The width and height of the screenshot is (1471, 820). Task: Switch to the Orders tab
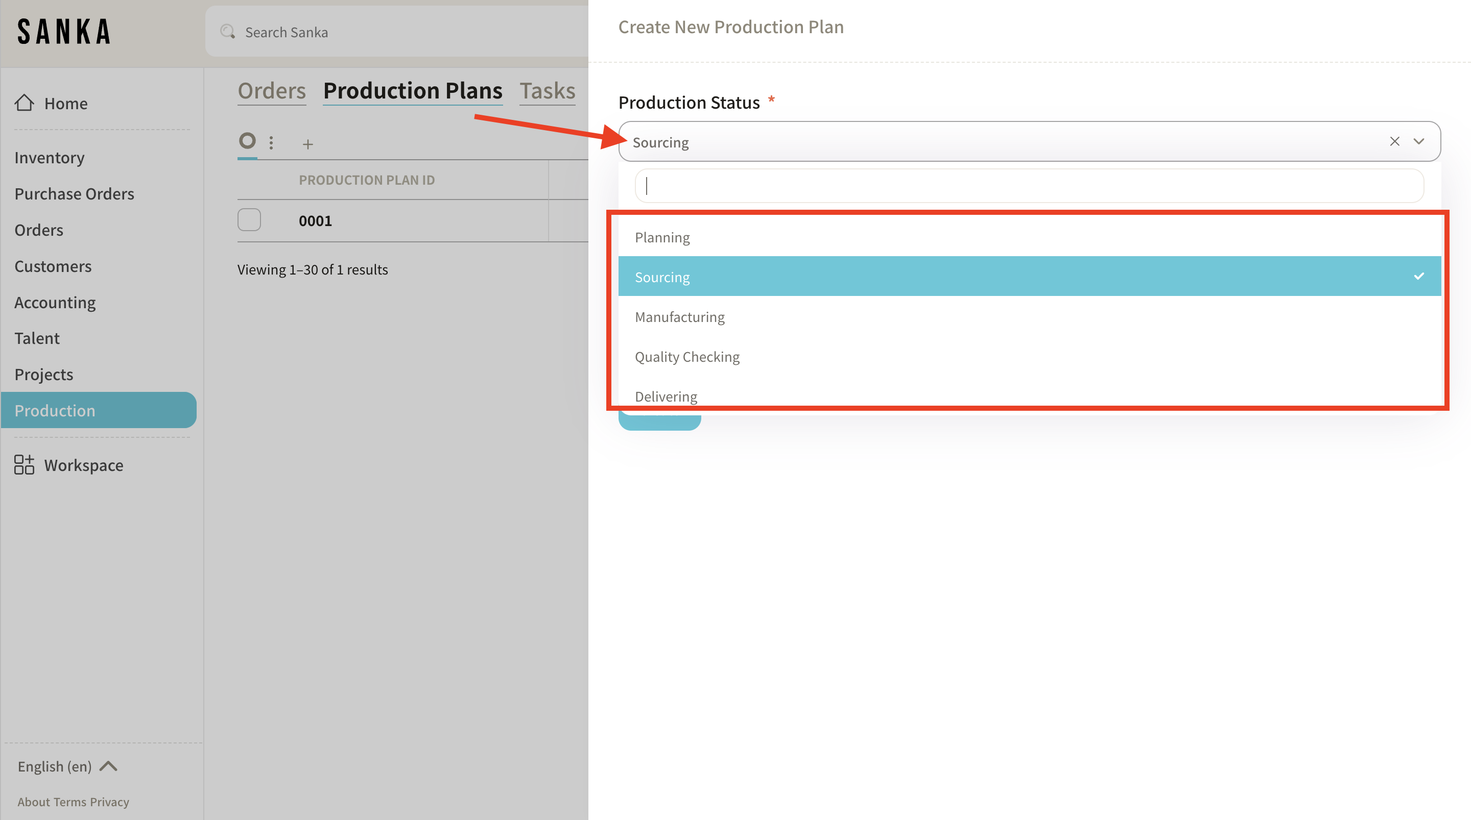[272, 91]
